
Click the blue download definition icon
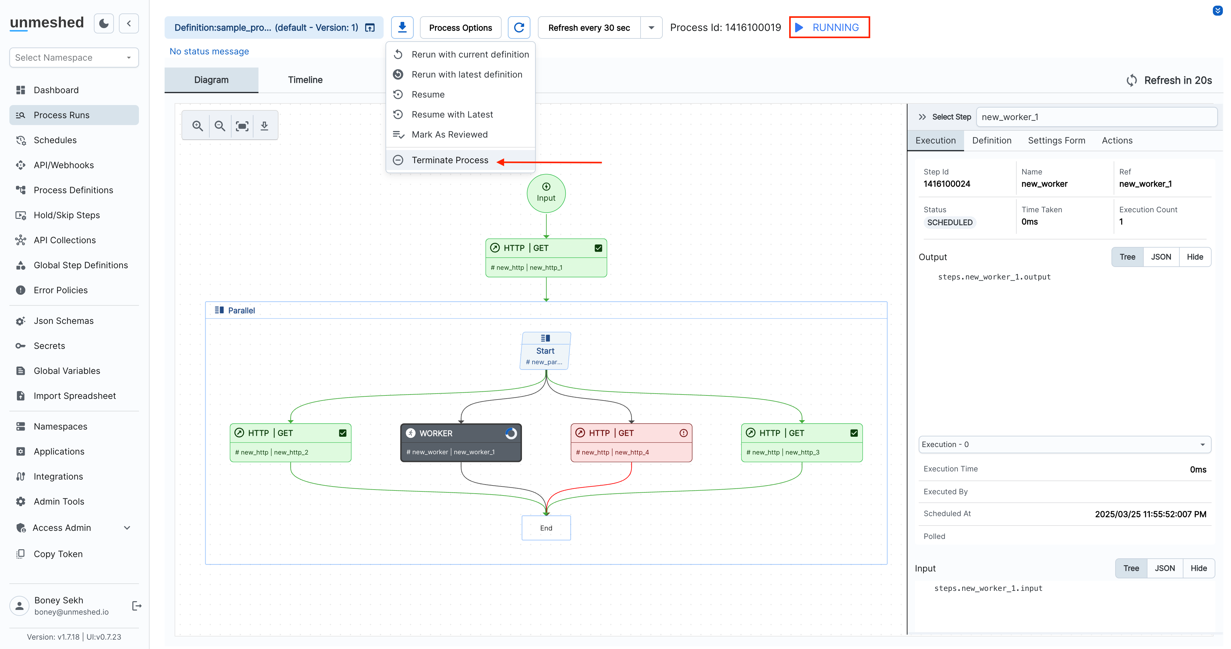[402, 27]
